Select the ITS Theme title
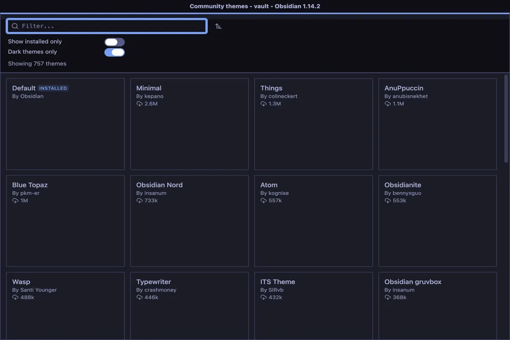Viewport: 510px width, 340px height. click(278, 282)
